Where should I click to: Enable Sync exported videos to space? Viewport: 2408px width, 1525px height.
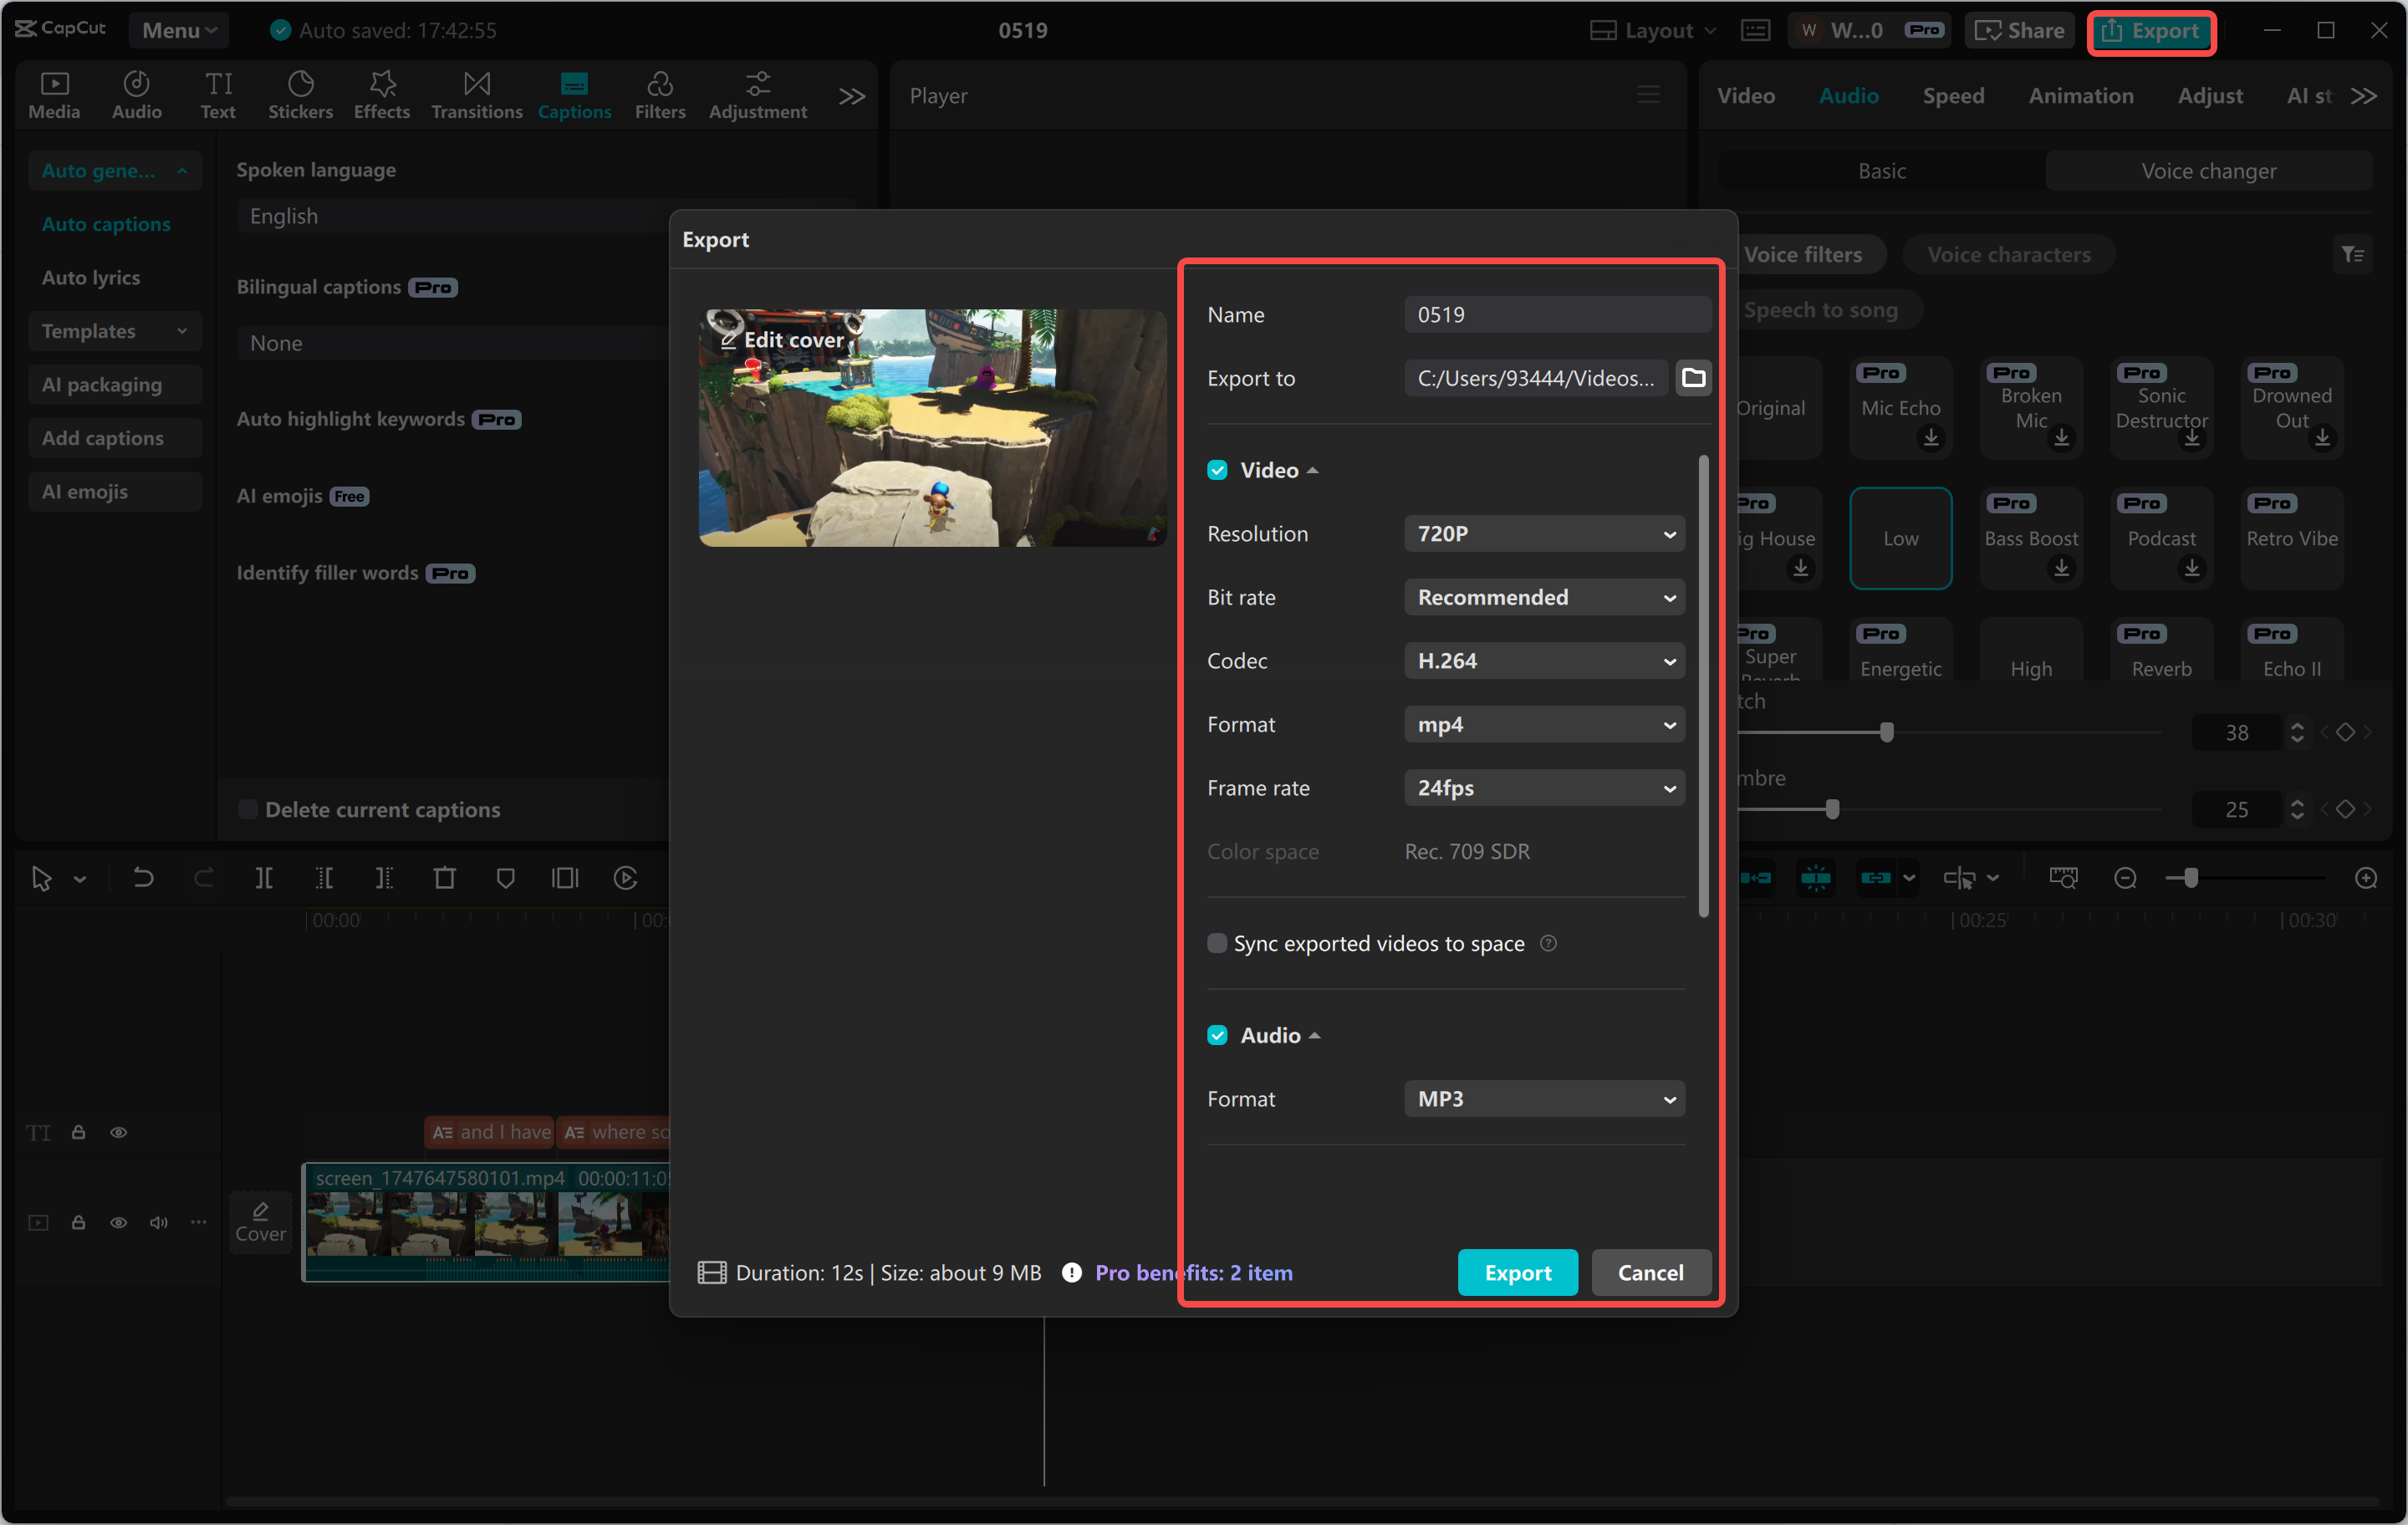[x=1217, y=942]
